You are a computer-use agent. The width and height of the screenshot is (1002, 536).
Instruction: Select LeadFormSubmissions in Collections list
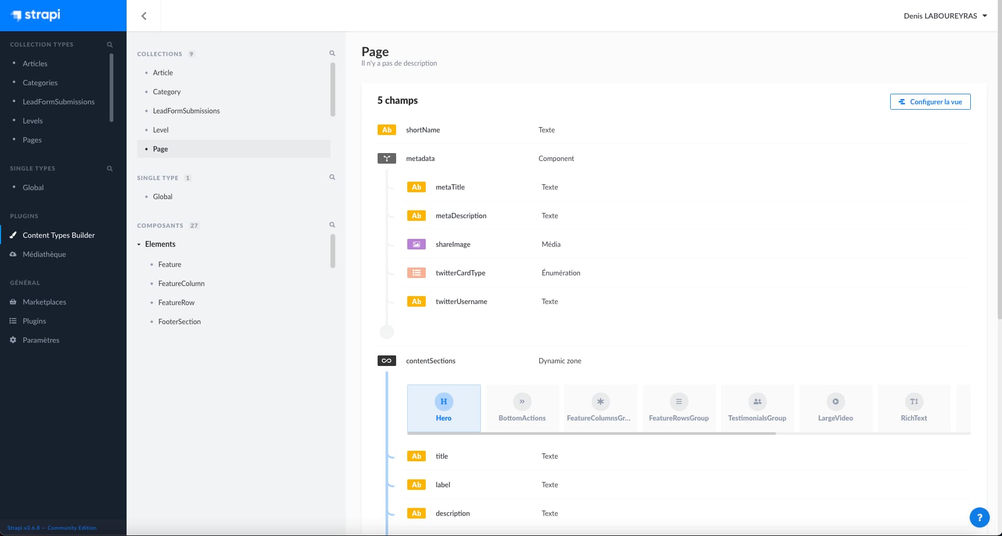(186, 111)
